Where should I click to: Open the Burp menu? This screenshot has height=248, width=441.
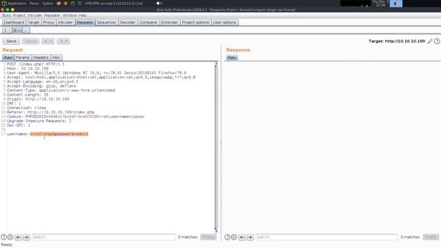(x=6, y=15)
